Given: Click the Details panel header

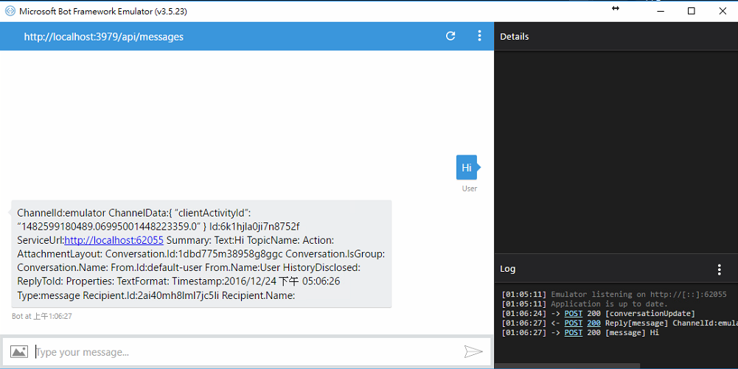Looking at the screenshot, I should 514,37.
